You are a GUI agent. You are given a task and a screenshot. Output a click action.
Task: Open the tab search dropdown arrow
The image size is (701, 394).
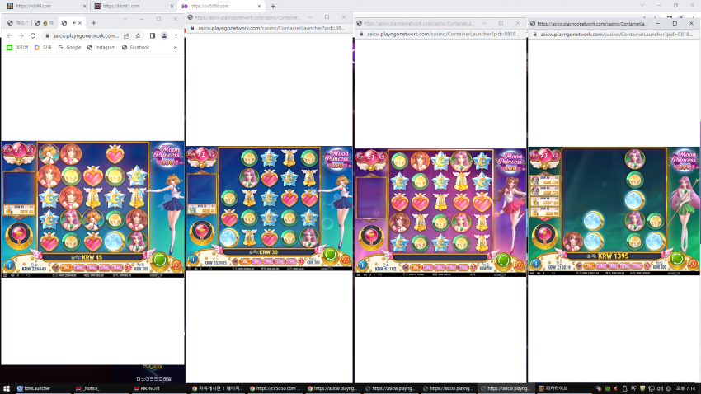[x=125, y=19]
